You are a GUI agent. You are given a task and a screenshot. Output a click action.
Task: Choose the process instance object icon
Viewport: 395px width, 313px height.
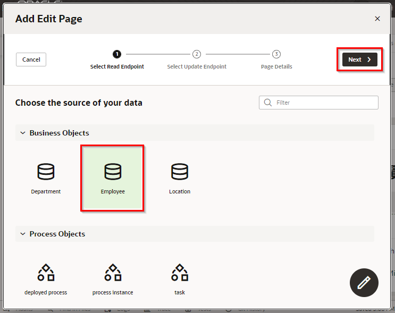coord(113,272)
